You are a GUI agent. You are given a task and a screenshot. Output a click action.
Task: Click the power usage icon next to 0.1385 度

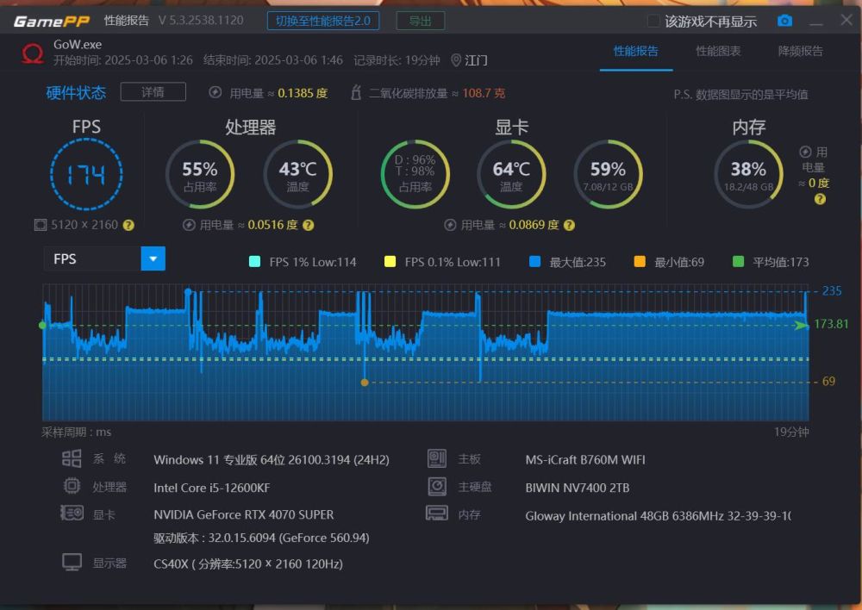[215, 92]
